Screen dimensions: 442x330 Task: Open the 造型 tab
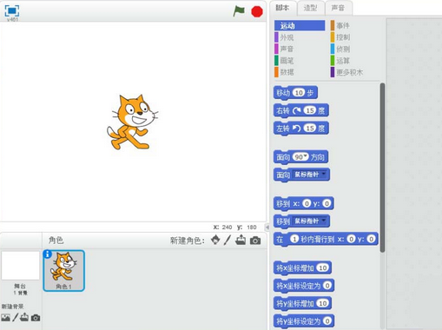(x=310, y=8)
